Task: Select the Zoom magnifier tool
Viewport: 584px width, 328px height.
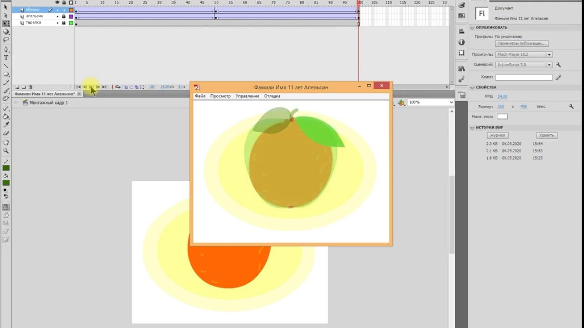Action: click(x=6, y=151)
